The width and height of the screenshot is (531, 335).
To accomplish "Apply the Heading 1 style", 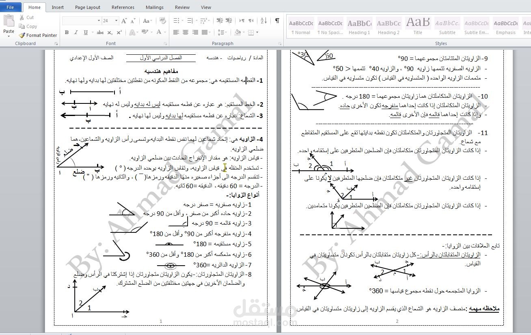I will tap(359, 26).
